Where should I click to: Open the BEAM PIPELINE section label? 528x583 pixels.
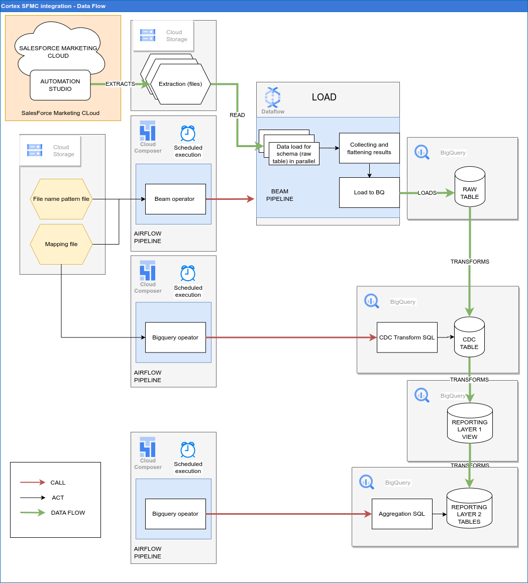click(280, 195)
